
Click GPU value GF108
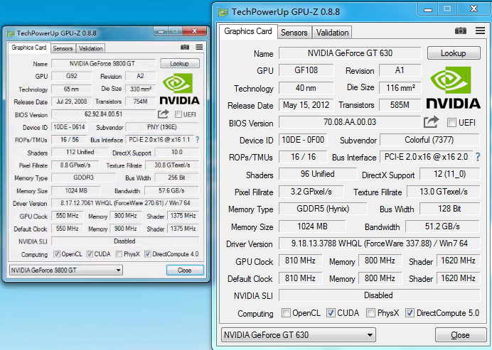(306, 70)
